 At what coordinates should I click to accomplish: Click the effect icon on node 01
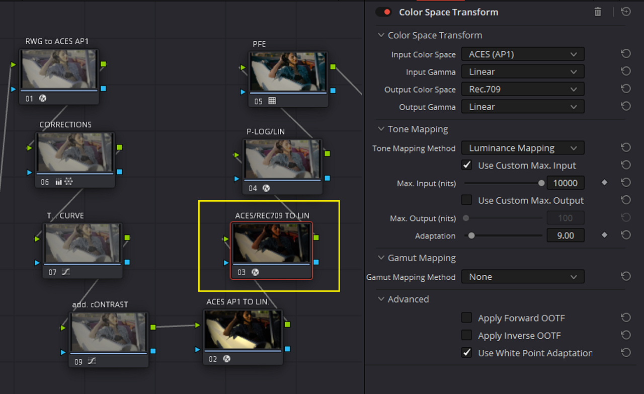[x=43, y=99]
